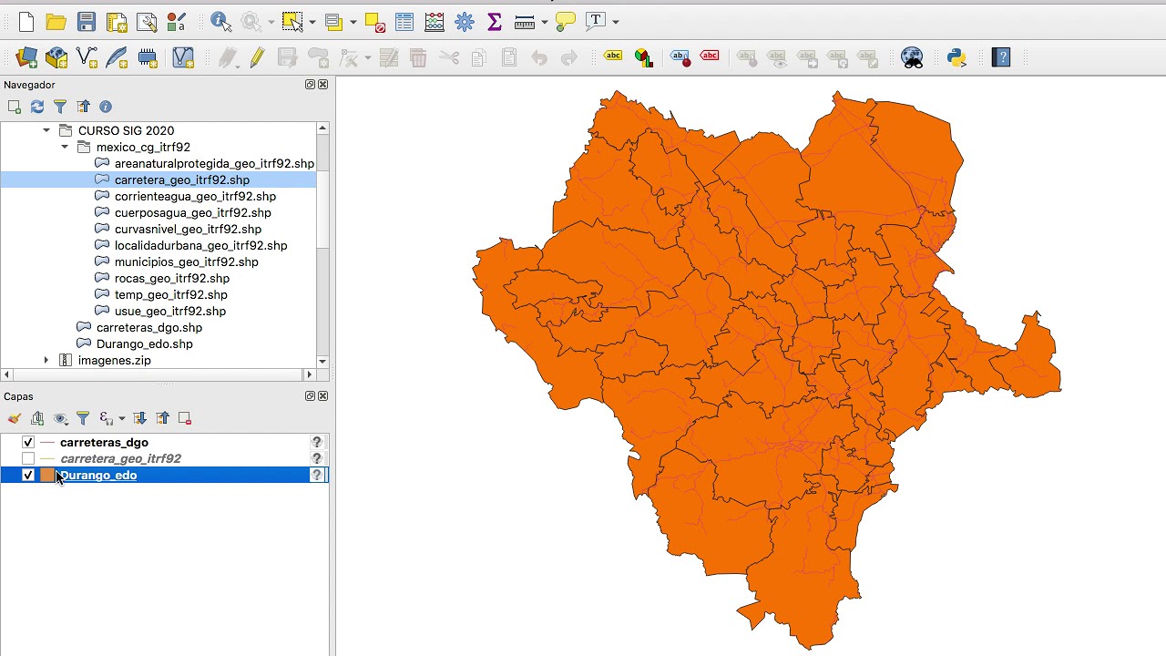This screenshot has height=656, width=1166.
Task: Select municipios_geo_itrf92.shp in browser
Action: (187, 261)
